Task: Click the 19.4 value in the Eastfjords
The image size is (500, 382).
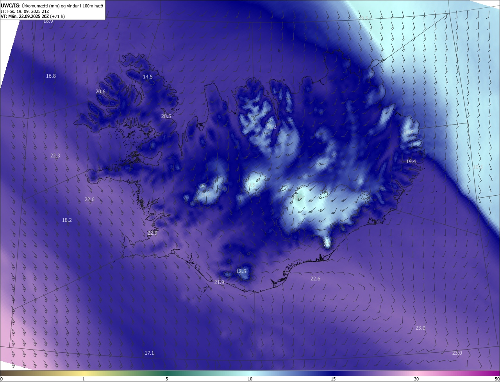Action: [x=411, y=162]
